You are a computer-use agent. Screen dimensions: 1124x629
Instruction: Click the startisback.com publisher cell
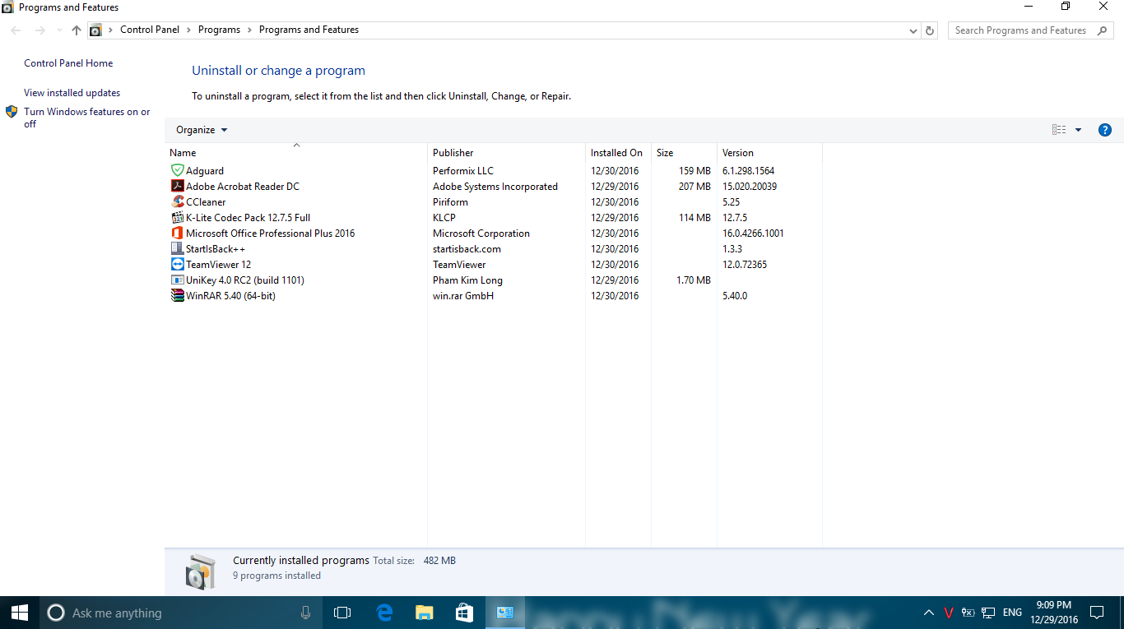click(x=467, y=249)
